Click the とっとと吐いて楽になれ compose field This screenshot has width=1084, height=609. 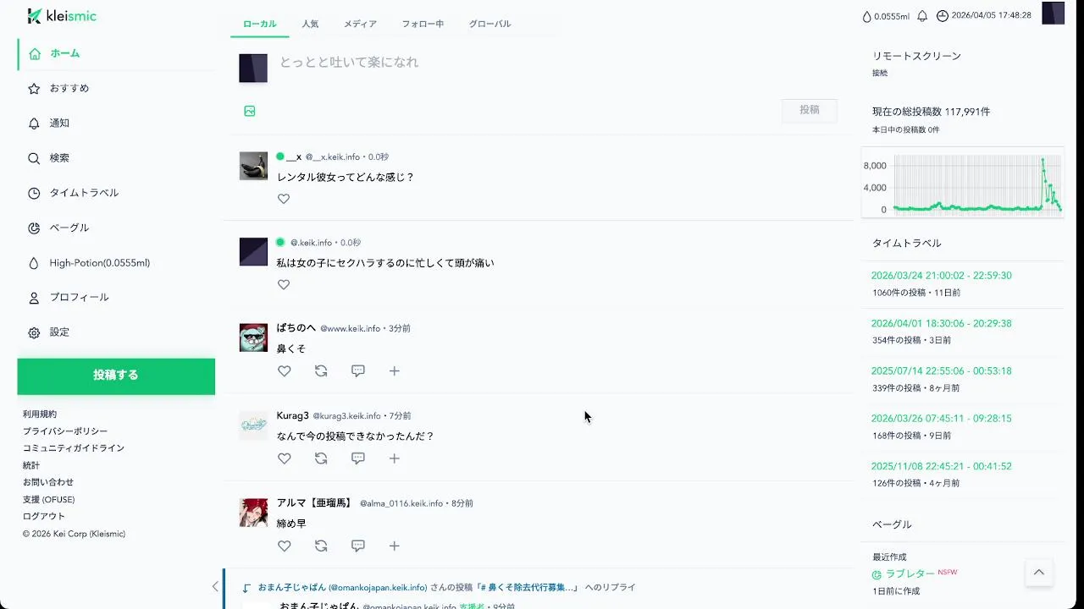click(550, 63)
